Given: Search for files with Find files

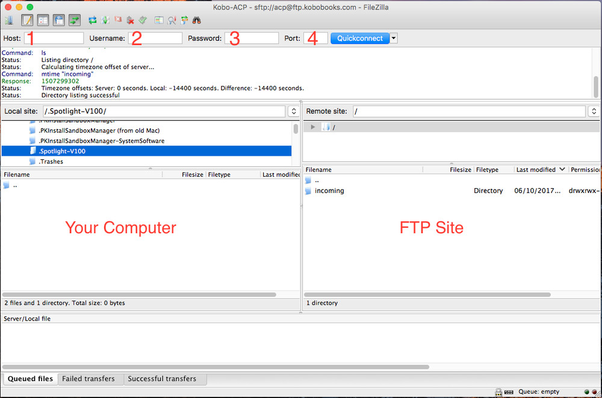Looking at the screenshot, I should coord(197,19).
